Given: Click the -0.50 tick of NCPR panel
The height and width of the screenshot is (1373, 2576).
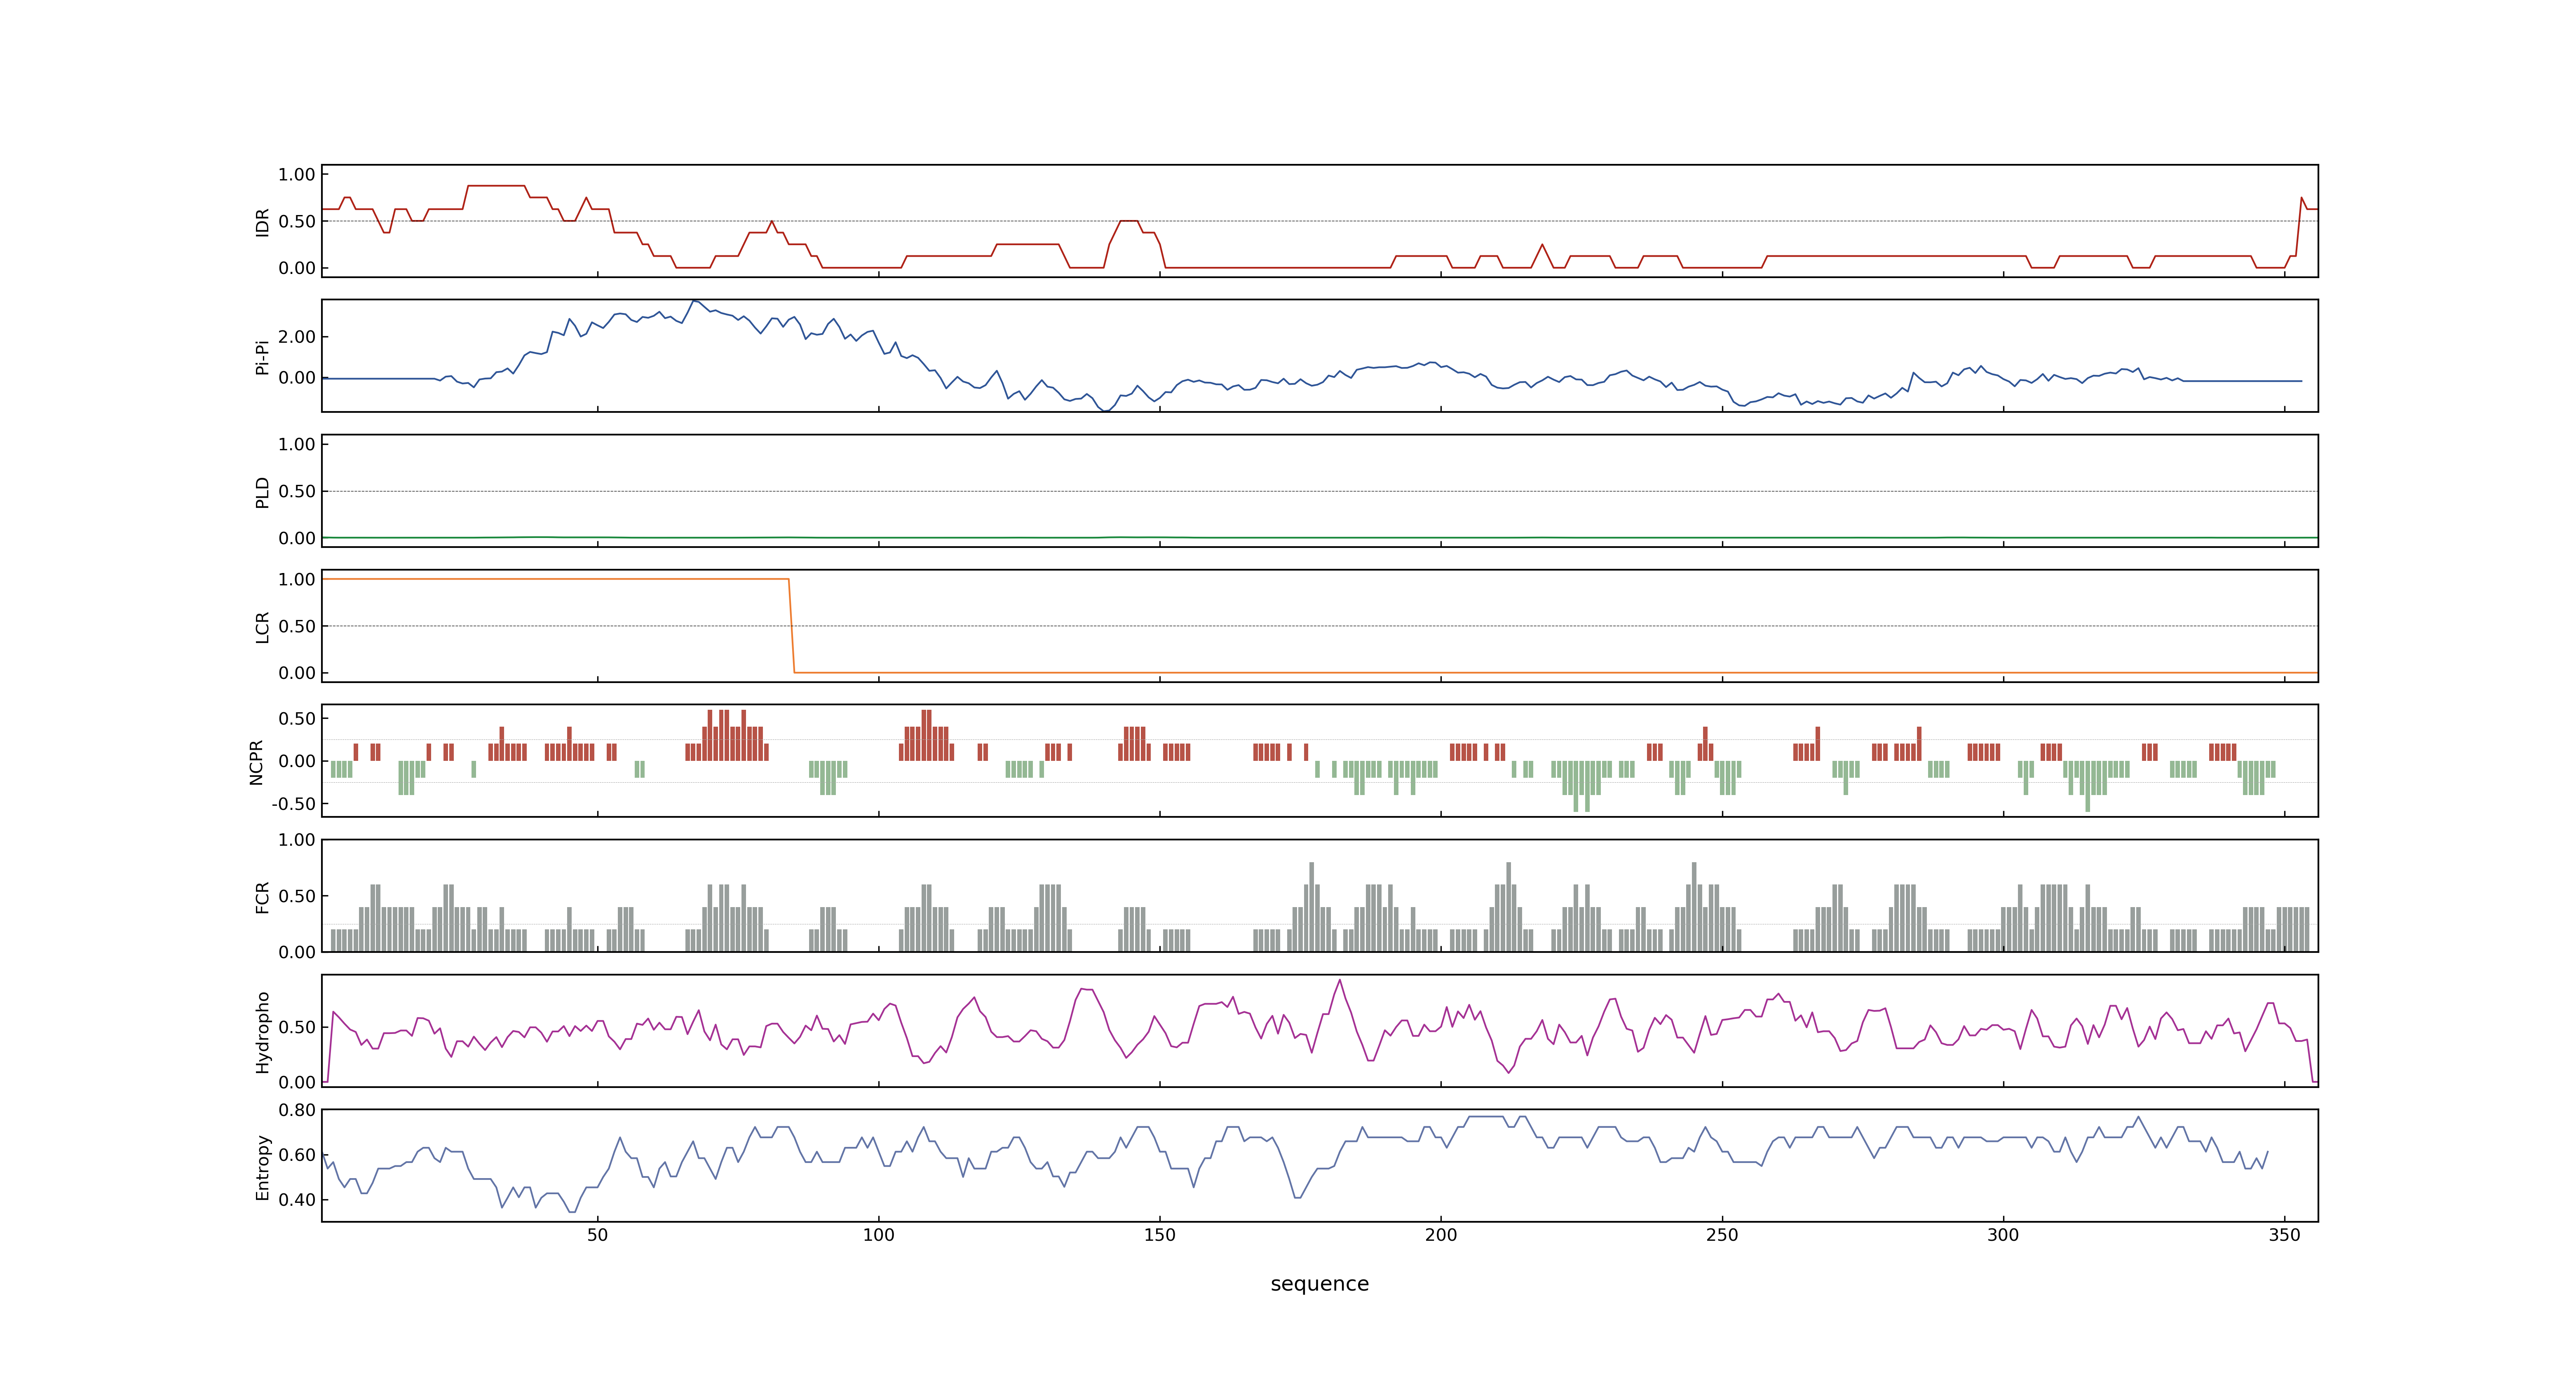Looking at the screenshot, I should tap(293, 805).
